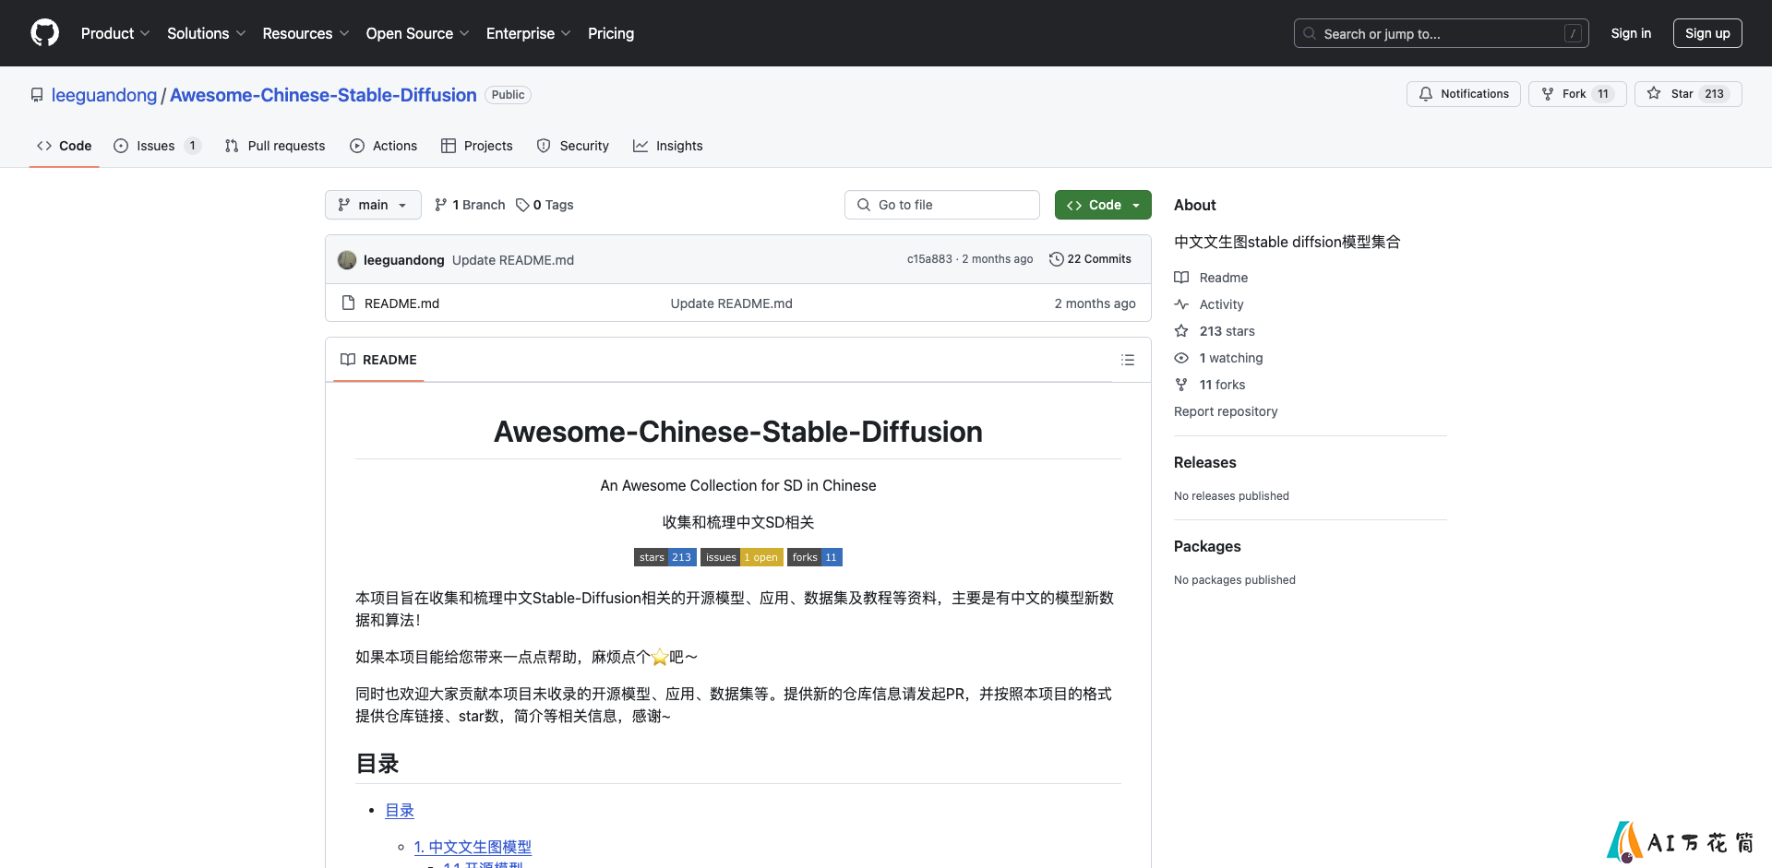Screen dimensions: 1772x868
Task: Click leeguandong author name in commit row
Action: coord(404,260)
